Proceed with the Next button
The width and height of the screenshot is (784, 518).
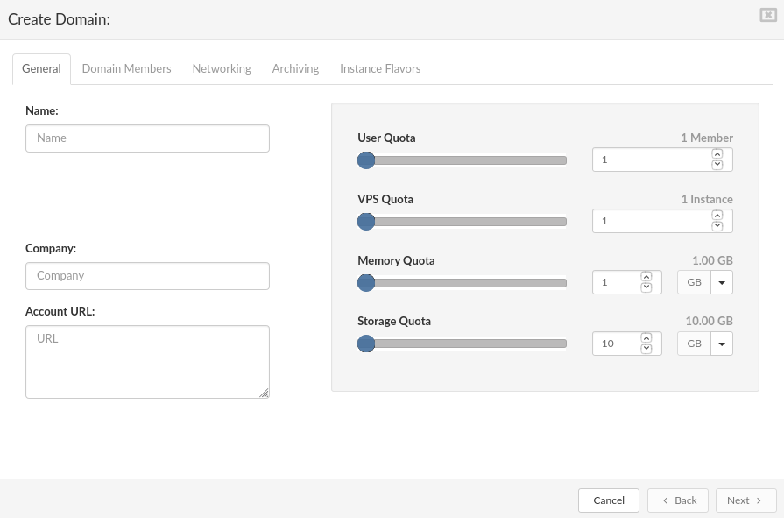(x=745, y=500)
